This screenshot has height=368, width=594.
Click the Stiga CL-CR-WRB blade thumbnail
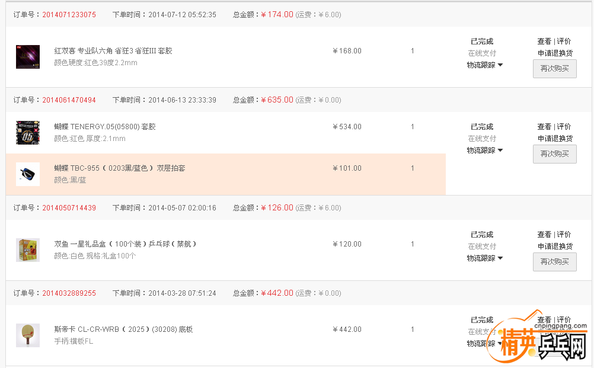pyautogui.click(x=28, y=335)
